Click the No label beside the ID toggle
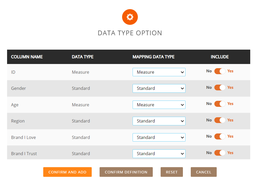 [209, 71]
